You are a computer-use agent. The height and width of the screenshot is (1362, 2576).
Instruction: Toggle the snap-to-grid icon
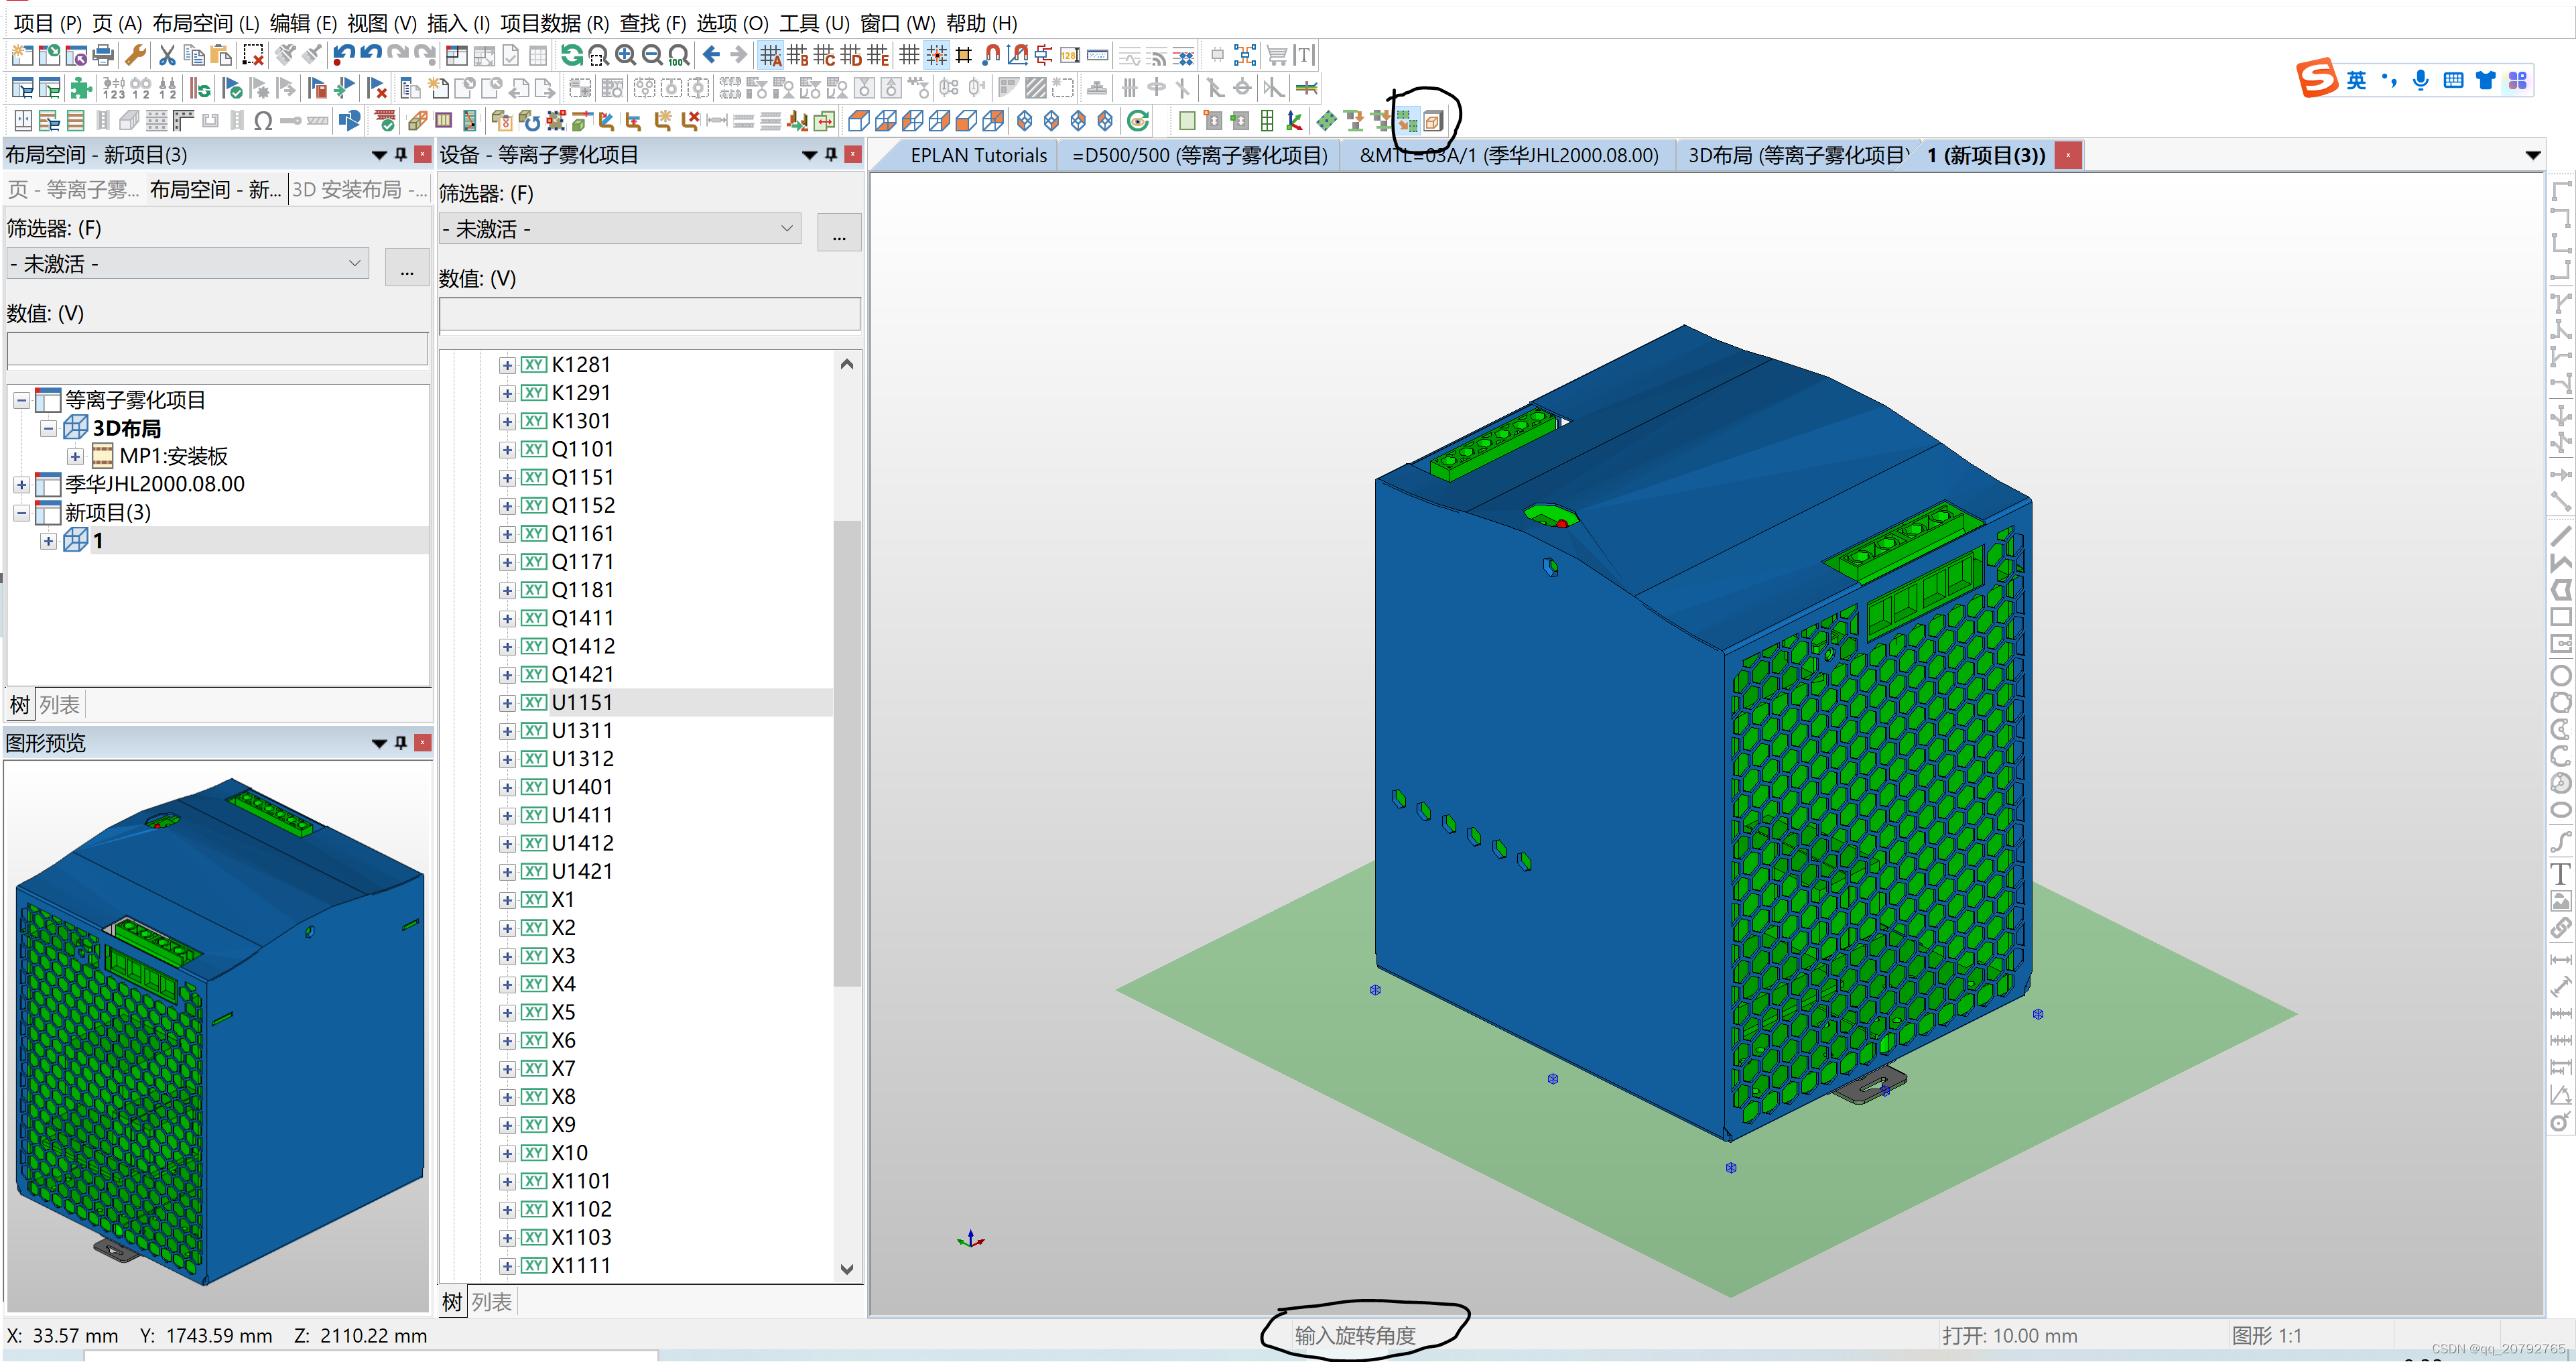(936, 55)
